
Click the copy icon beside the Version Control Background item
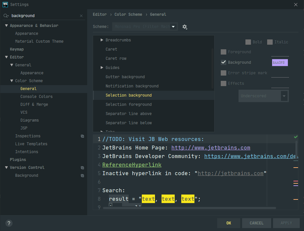(x=82, y=175)
